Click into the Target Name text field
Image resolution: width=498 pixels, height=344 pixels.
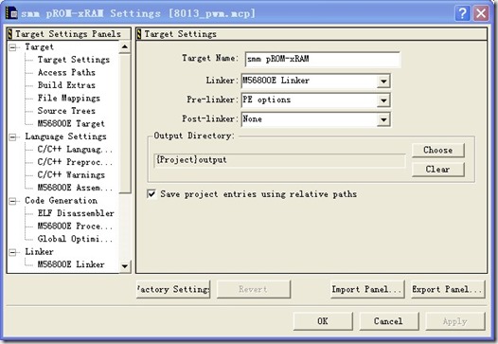point(322,59)
